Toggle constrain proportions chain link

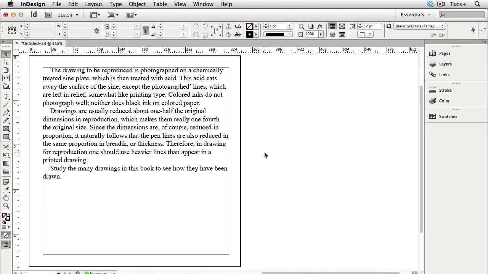click(146, 30)
